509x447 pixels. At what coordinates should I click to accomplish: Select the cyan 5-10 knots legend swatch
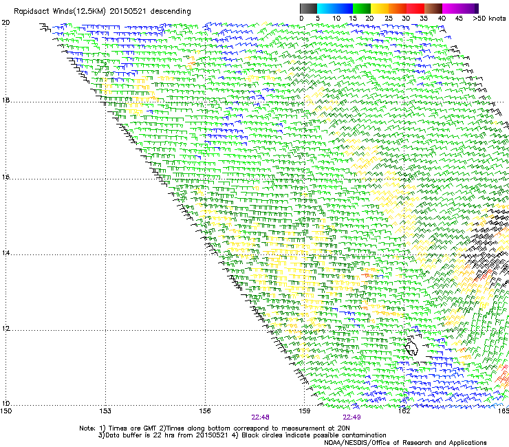(x=326, y=8)
